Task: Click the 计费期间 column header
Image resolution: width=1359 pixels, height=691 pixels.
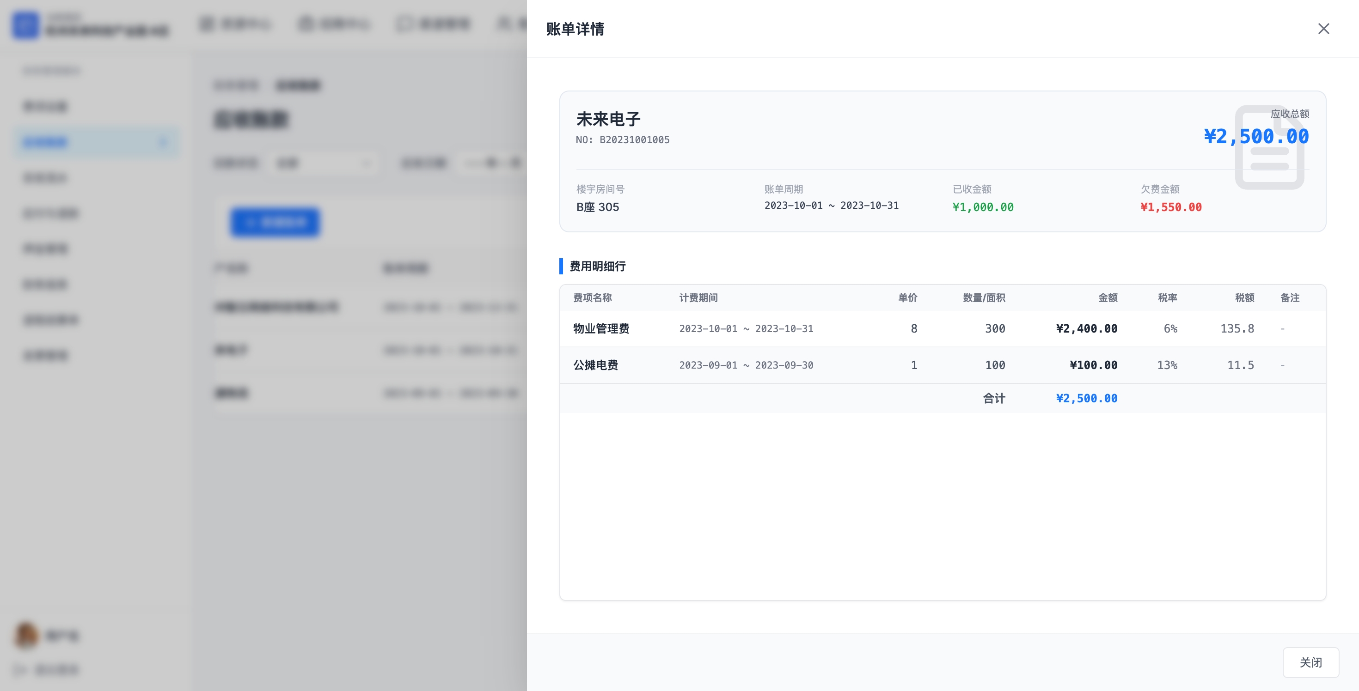Action: [698, 298]
